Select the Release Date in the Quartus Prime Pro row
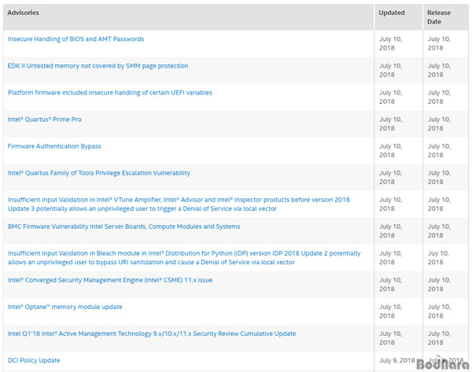This screenshot has height=372, width=472. coord(440,123)
